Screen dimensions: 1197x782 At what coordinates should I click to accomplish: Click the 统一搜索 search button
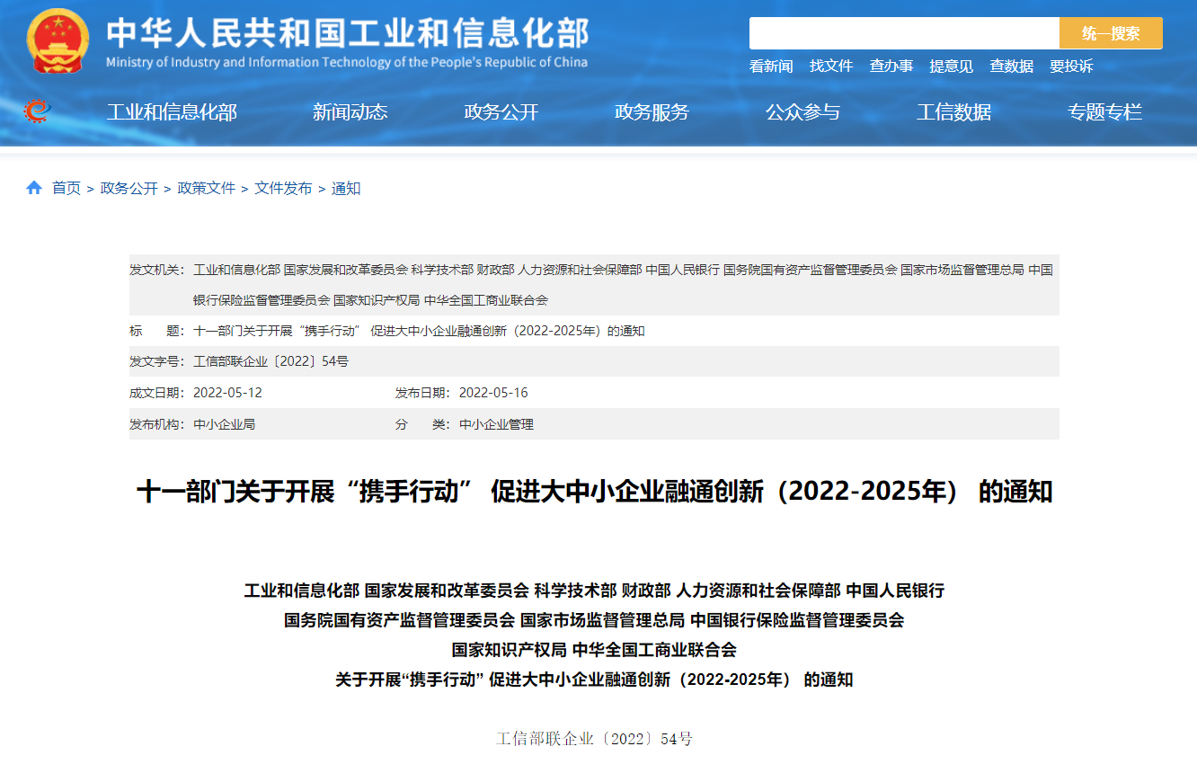pyautogui.click(x=1111, y=33)
